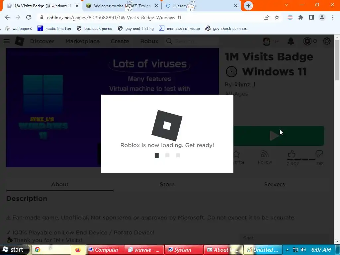Click the green Play button

[x=279, y=136]
